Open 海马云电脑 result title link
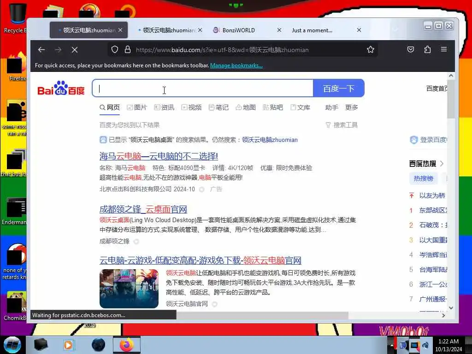Image resolution: width=472 pixels, height=354 pixels. pos(159,156)
